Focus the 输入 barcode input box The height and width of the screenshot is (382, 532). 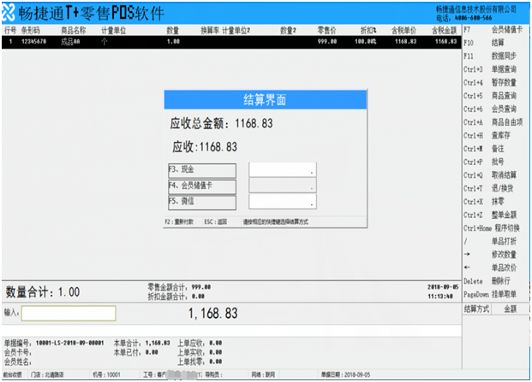[68, 314]
